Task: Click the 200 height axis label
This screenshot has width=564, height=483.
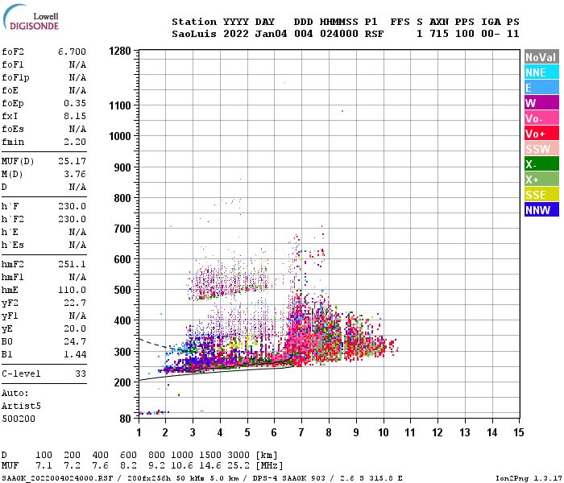Action: (122, 382)
